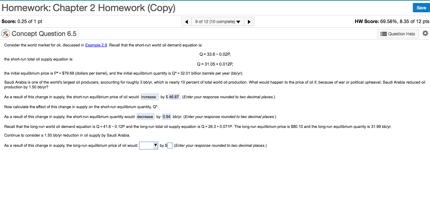Click the 'Concept Question 6.5' heading
430x204 pixels.
44,34
